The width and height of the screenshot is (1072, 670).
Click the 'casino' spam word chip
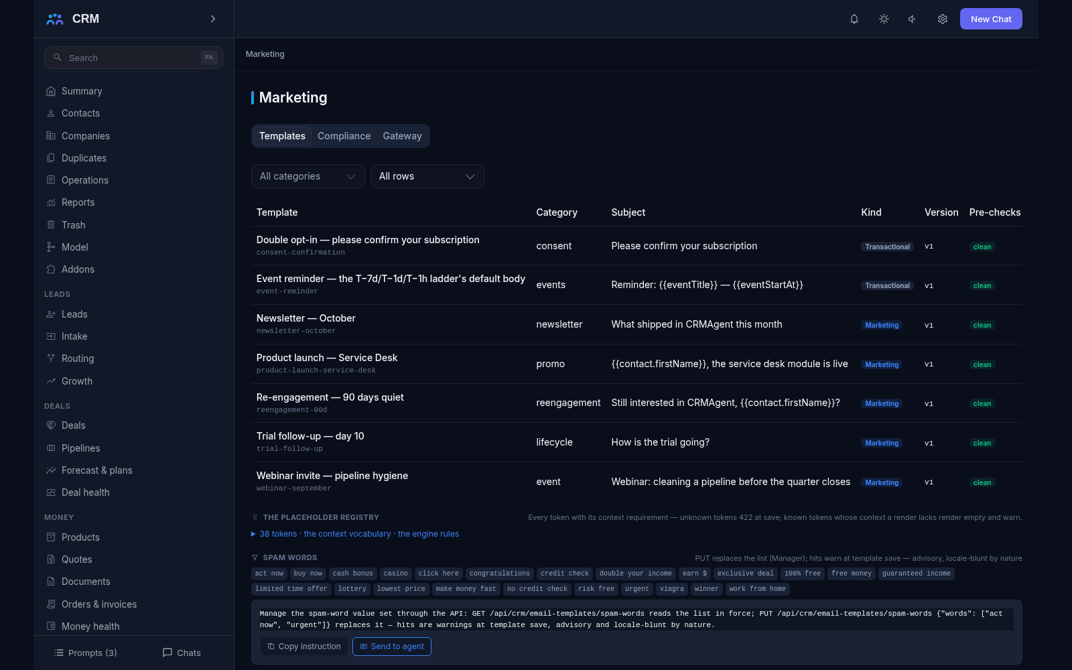(395, 574)
